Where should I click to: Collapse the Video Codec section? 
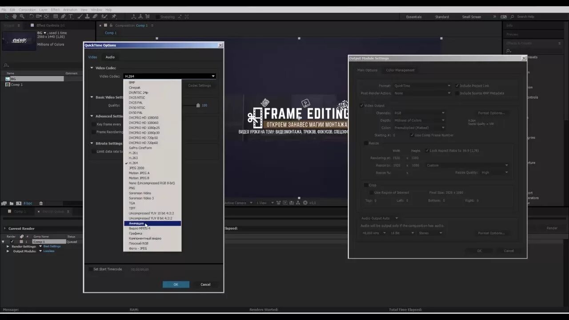click(x=92, y=68)
